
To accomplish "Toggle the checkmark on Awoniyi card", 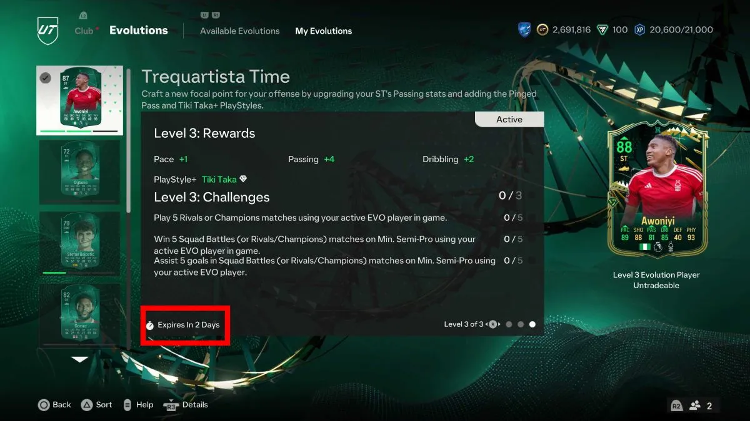I will pyautogui.click(x=45, y=78).
